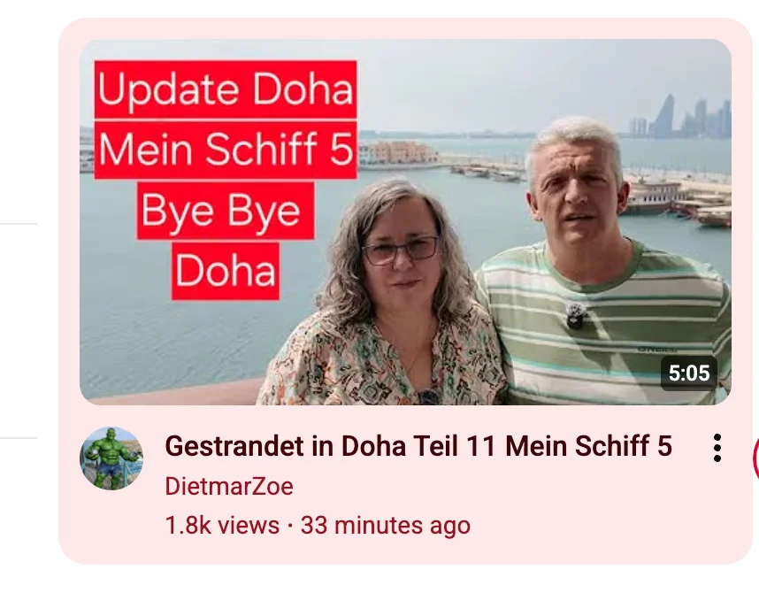Image resolution: width=759 pixels, height=616 pixels.
Task: Click the harbor boats in the thumbnail
Action: [678, 204]
